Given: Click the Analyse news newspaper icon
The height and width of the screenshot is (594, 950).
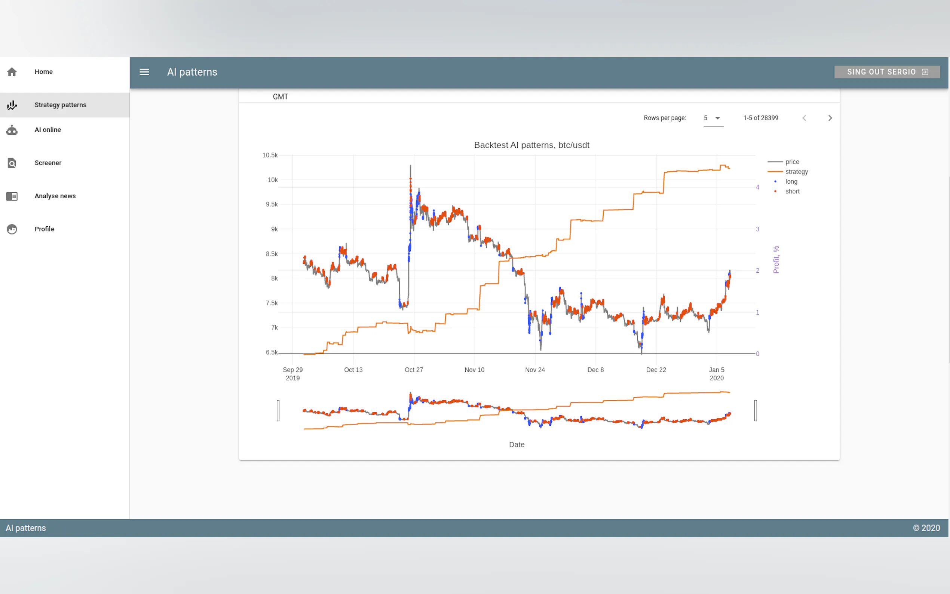Looking at the screenshot, I should click(12, 196).
